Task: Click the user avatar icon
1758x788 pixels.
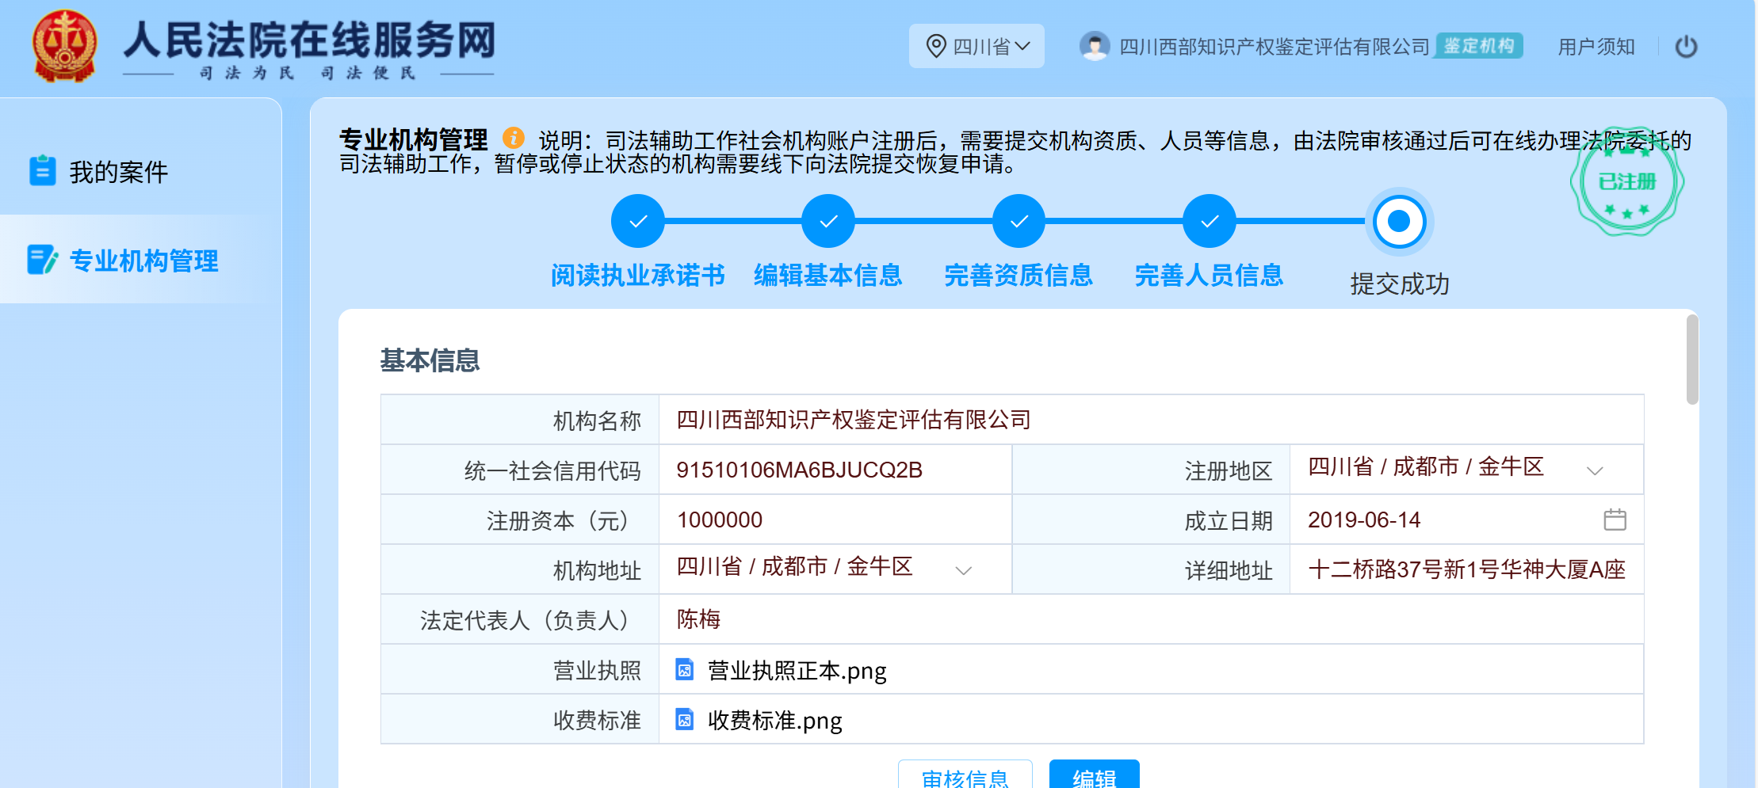Action: 1095,46
